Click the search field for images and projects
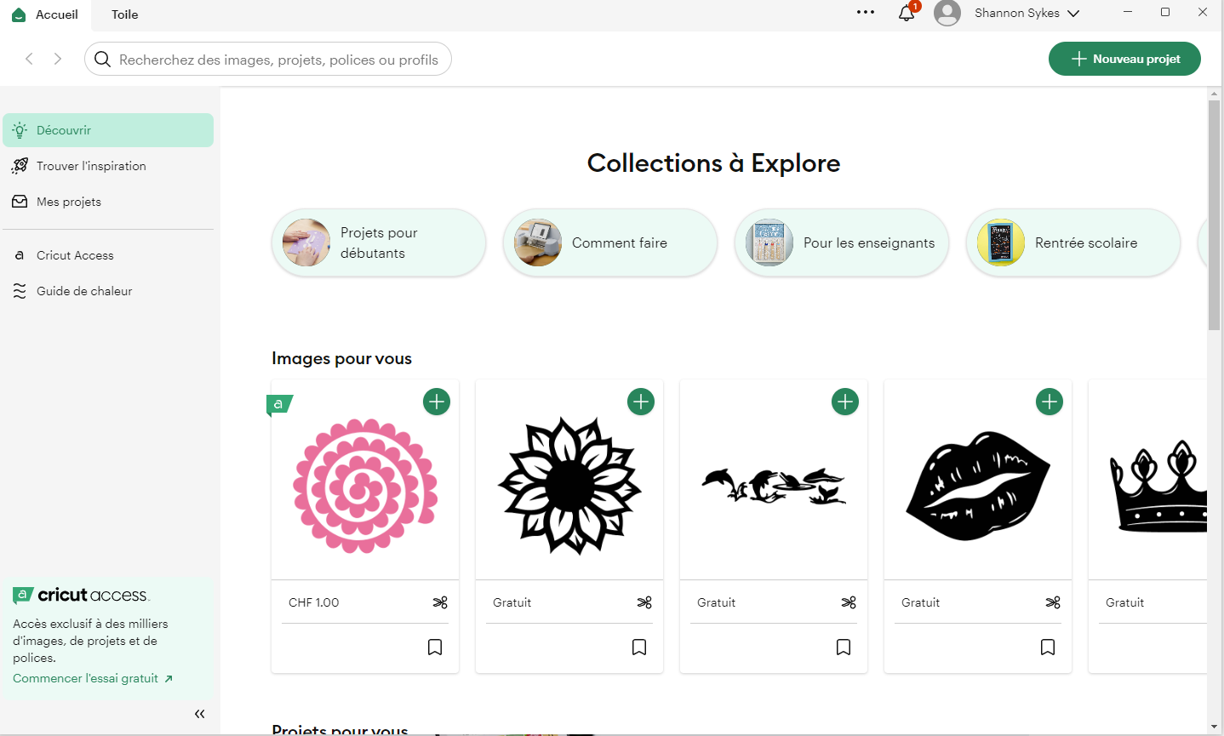The width and height of the screenshot is (1224, 736). click(277, 60)
